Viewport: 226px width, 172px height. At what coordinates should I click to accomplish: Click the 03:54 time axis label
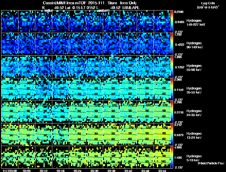tap(162, 171)
